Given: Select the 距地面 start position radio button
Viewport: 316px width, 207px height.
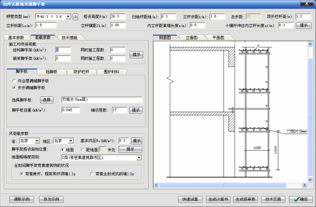Looking at the screenshot, I should tap(83, 150).
